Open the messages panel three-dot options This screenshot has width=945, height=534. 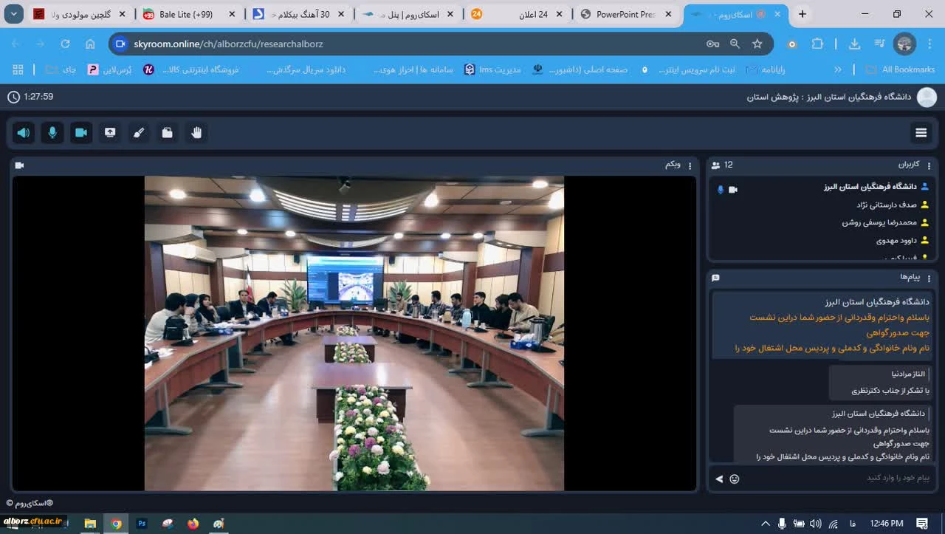[x=929, y=278]
